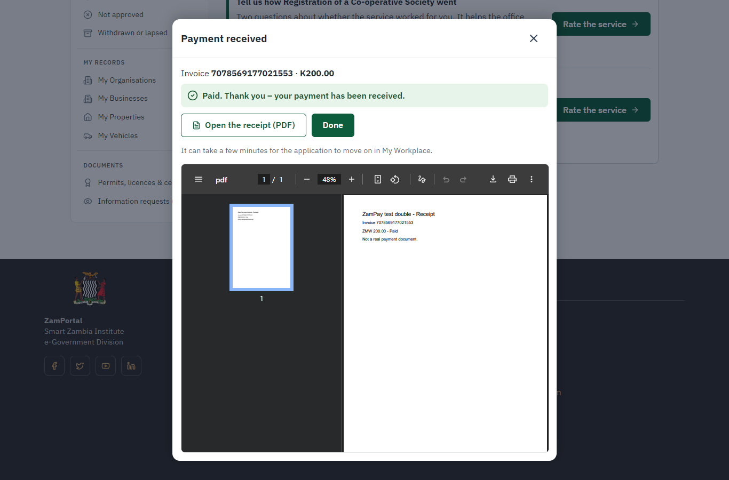729x480 pixels.
Task: Redo in the PDF viewer toolbar
Action: pos(463,179)
